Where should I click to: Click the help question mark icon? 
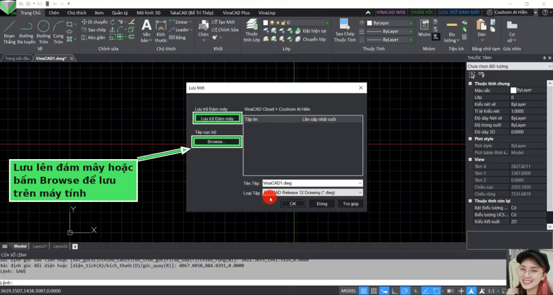coord(545,12)
